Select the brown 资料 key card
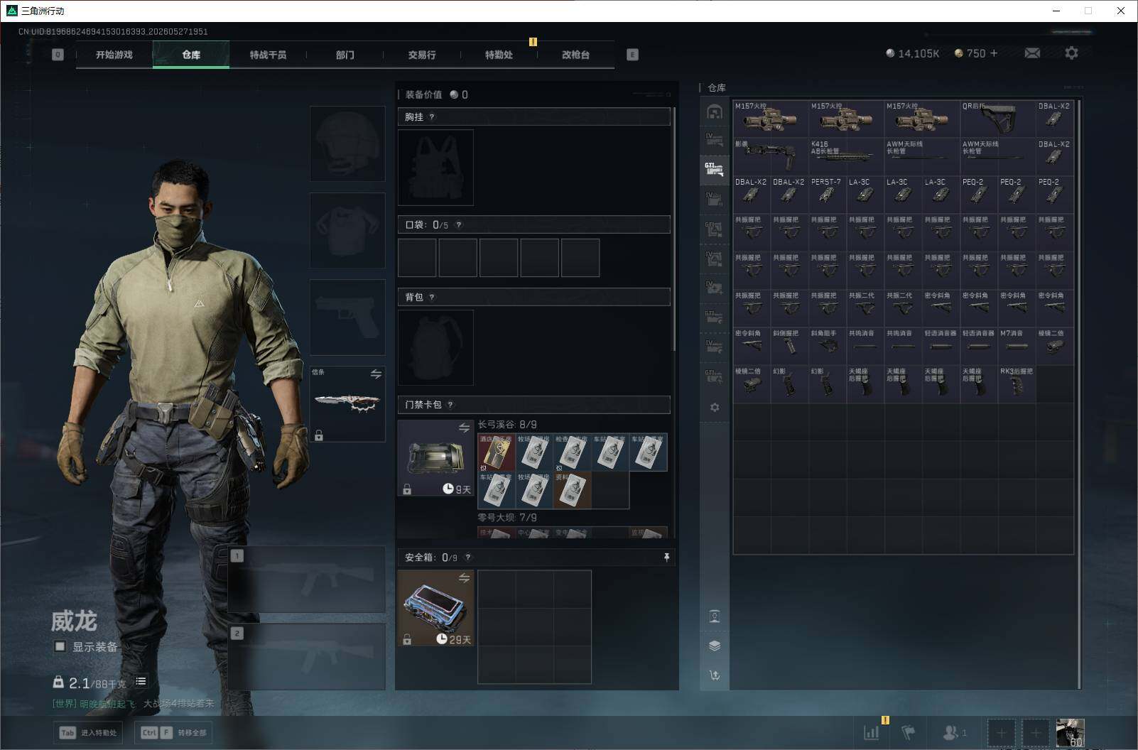The image size is (1138, 750). (573, 491)
